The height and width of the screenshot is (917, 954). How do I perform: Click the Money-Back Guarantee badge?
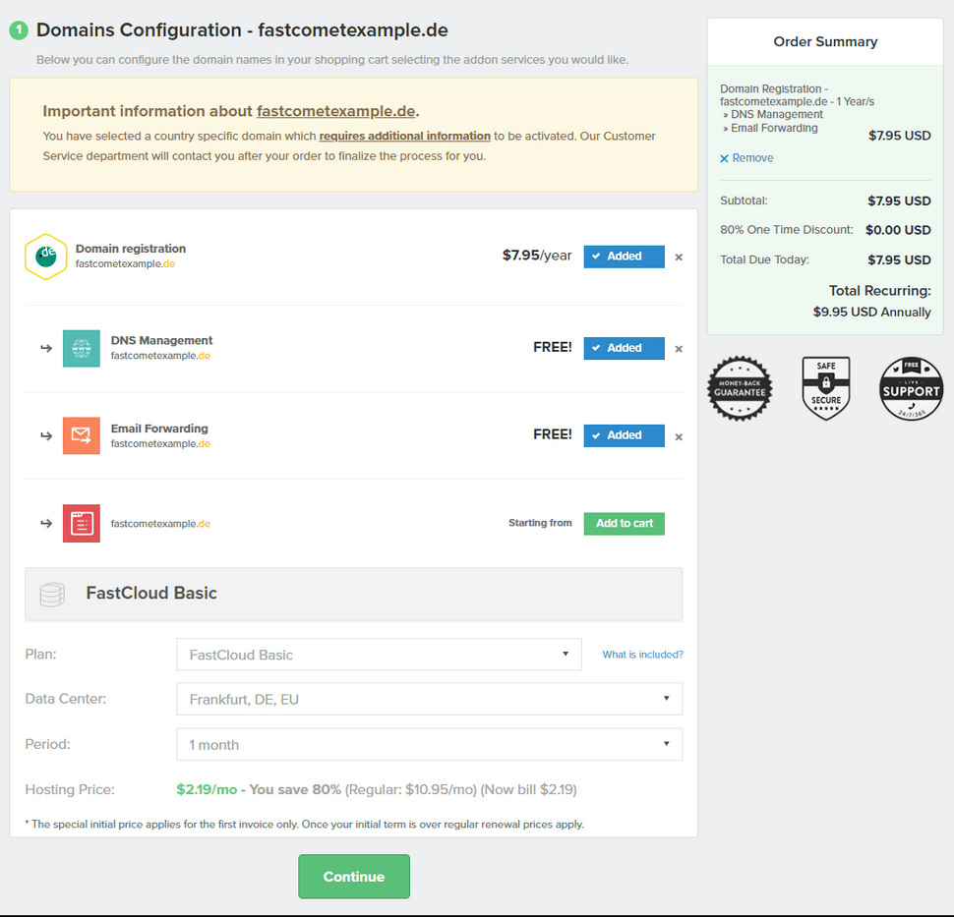[x=740, y=388]
